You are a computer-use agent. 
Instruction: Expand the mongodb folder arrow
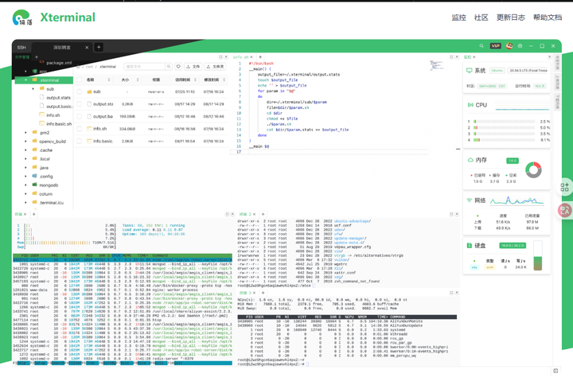25,185
